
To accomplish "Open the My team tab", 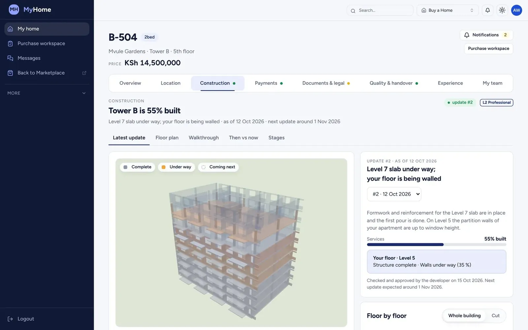I will click(492, 83).
